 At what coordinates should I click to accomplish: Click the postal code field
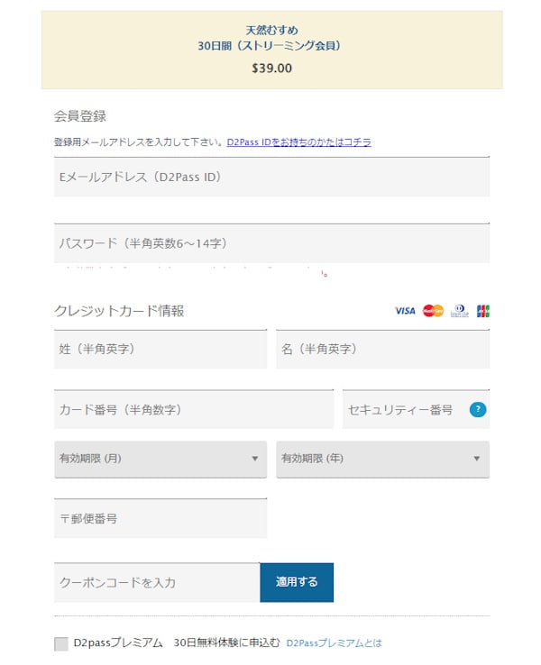tap(160, 519)
